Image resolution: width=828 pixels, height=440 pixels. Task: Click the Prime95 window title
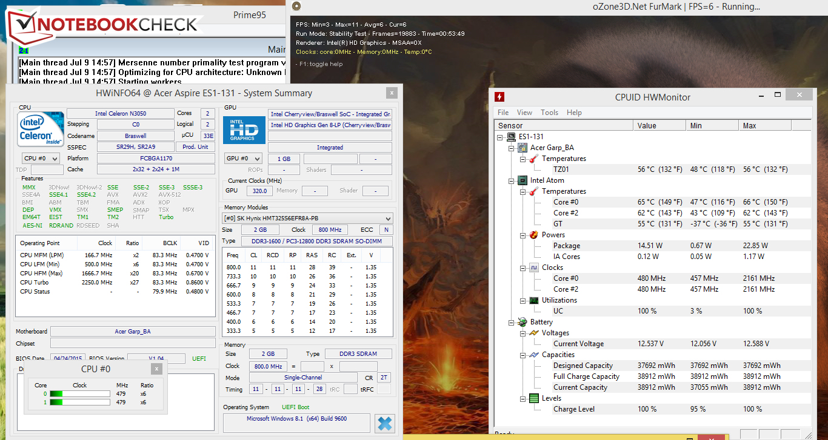pos(250,15)
